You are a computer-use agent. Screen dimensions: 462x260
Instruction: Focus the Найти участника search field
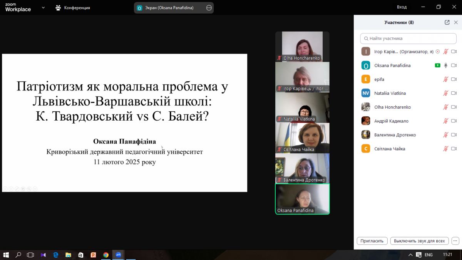click(x=408, y=39)
